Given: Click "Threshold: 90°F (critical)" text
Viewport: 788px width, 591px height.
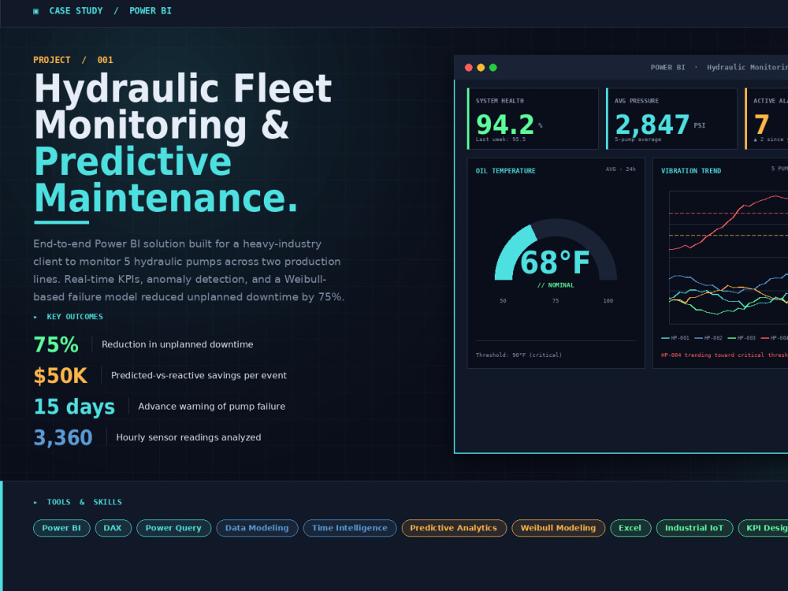Looking at the screenshot, I should [519, 355].
